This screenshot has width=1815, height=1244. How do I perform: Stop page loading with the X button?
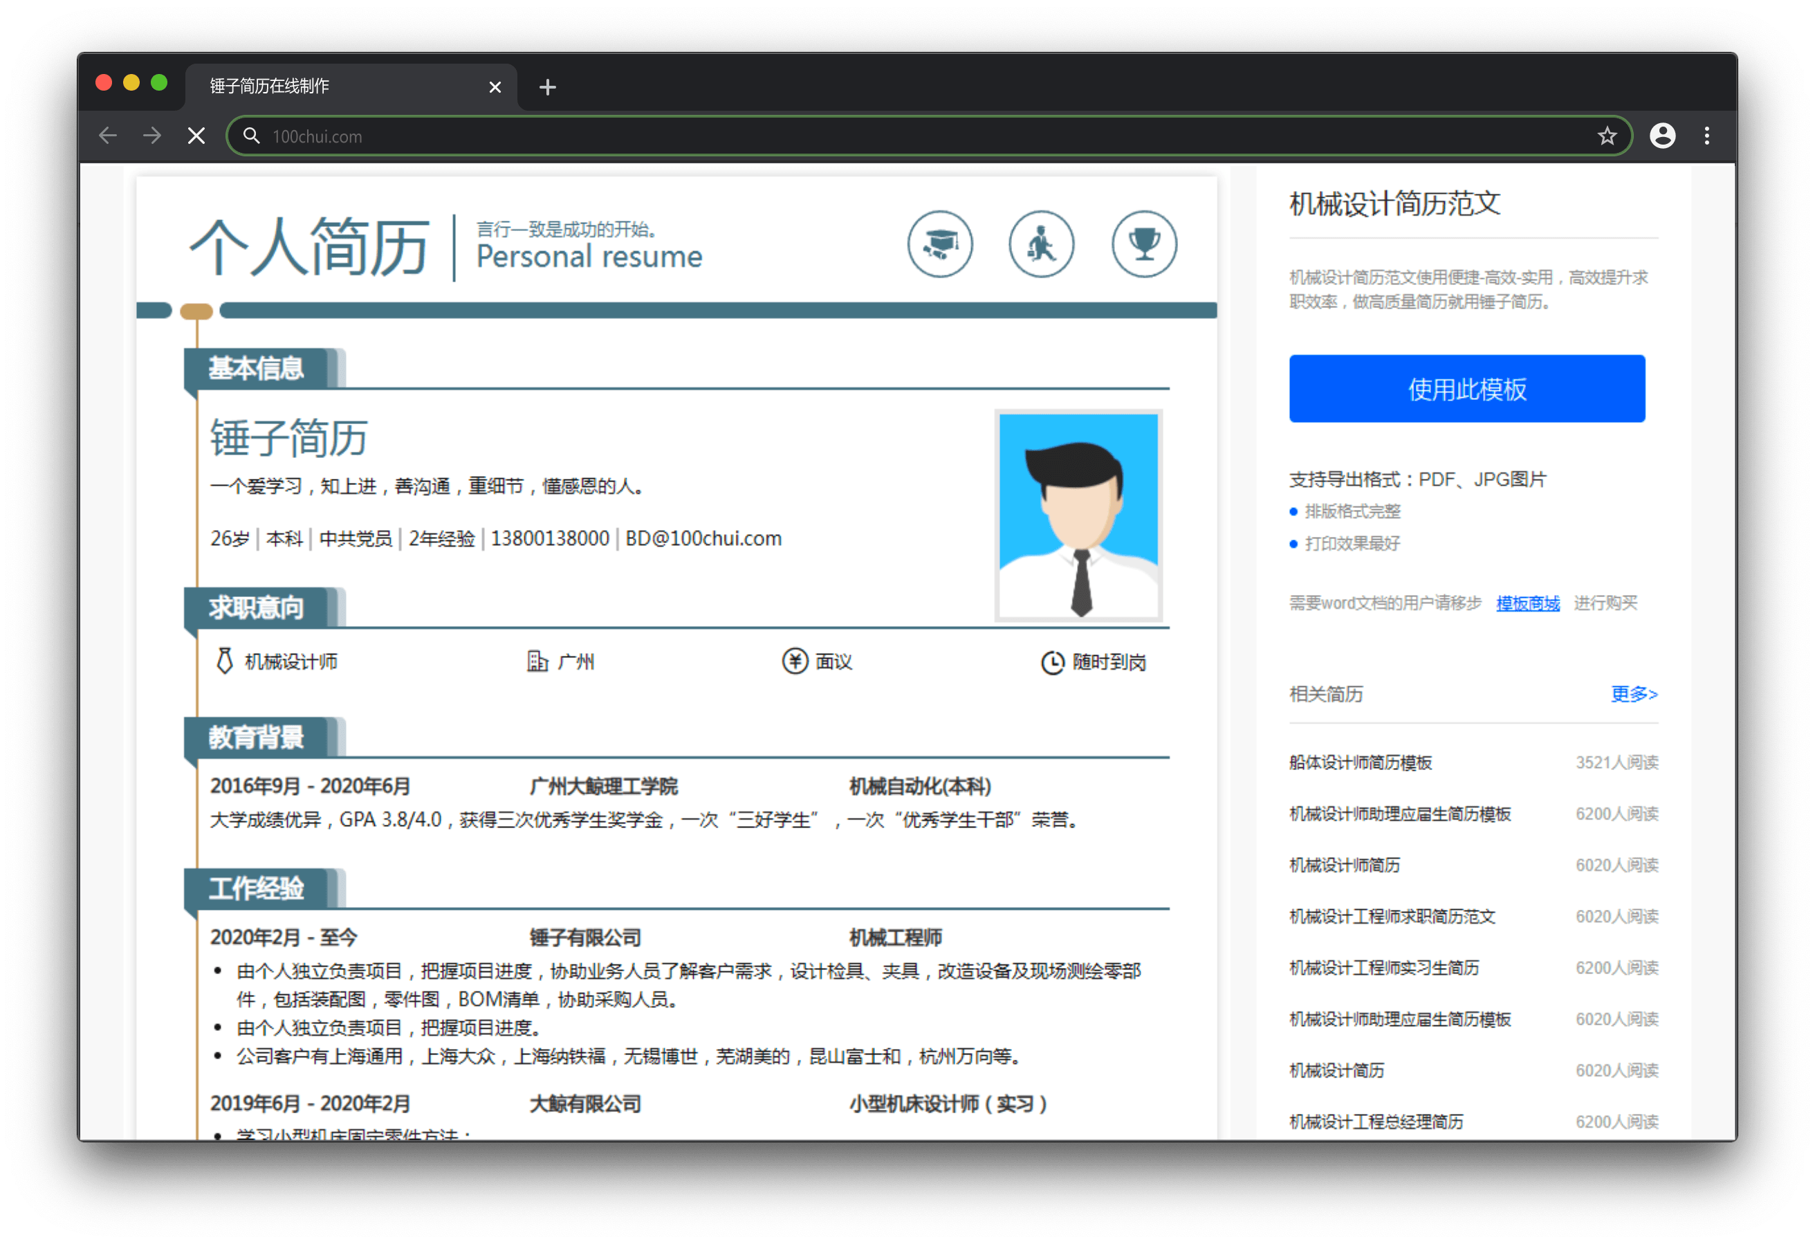point(196,136)
